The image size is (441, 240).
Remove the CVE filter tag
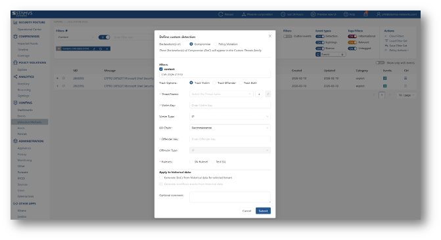[107, 49]
